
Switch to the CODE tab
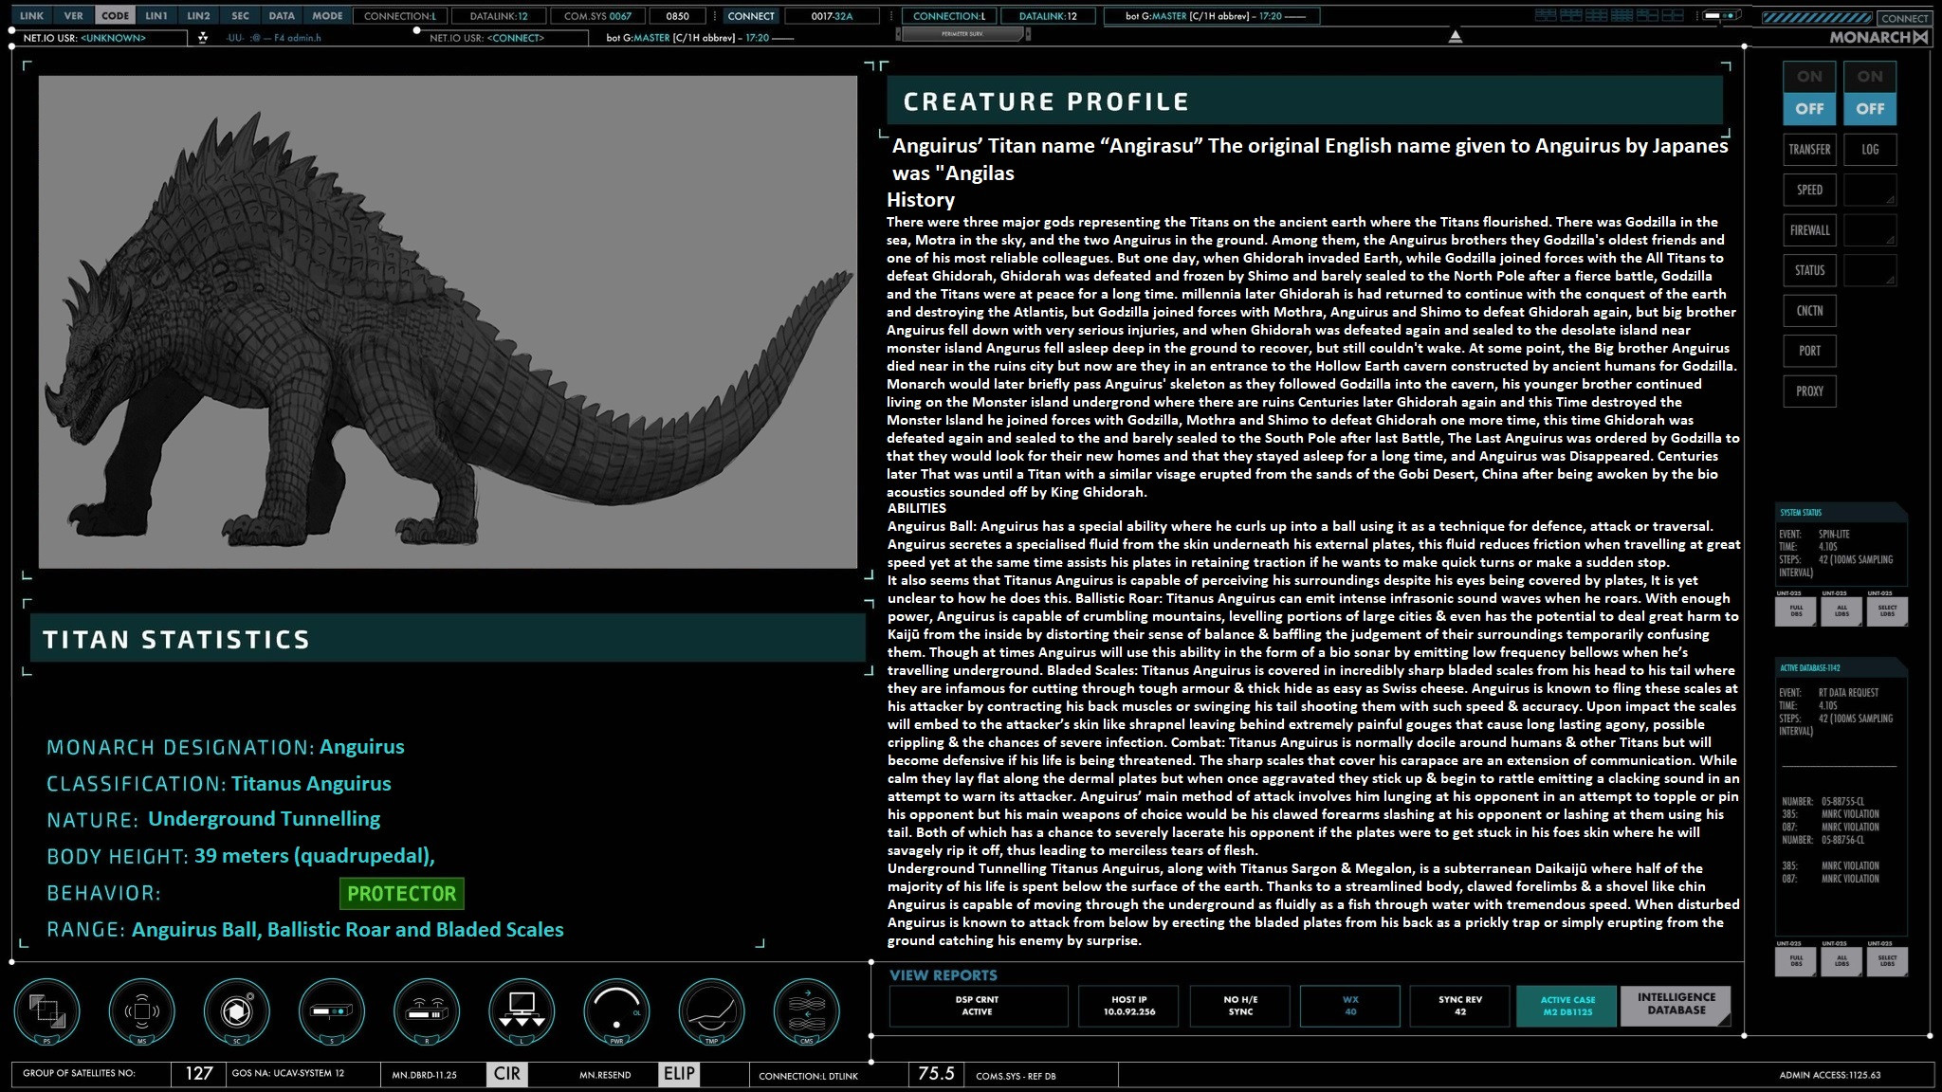(116, 16)
